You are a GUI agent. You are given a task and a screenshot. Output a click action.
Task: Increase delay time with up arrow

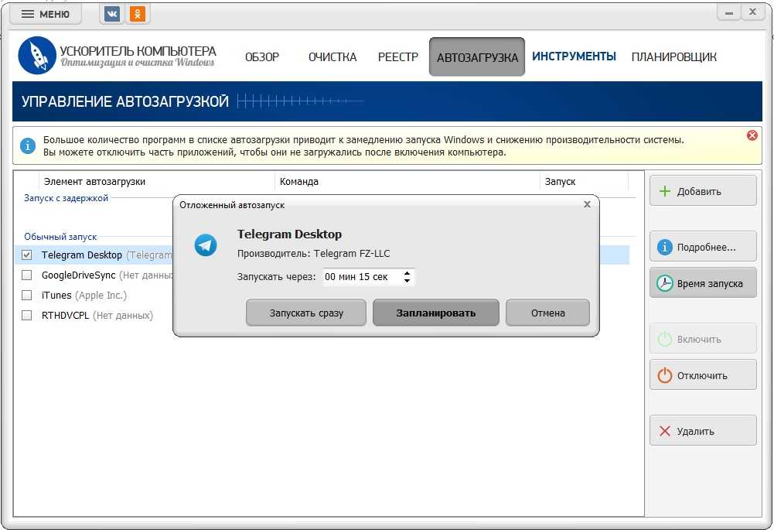coord(407,272)
